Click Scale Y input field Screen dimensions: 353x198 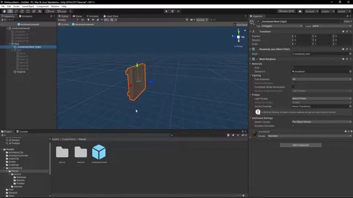322,44
